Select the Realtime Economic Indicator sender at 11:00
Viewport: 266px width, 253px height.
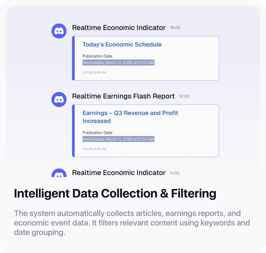click(119, 173)
